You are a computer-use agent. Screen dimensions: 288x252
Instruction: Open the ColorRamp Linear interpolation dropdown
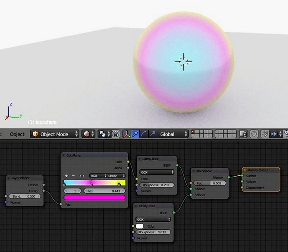[x=116, y=176]
